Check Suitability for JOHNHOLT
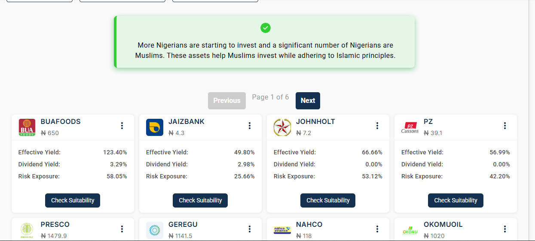The width and height of the screenshot is (535, 241). click(328, 200)
